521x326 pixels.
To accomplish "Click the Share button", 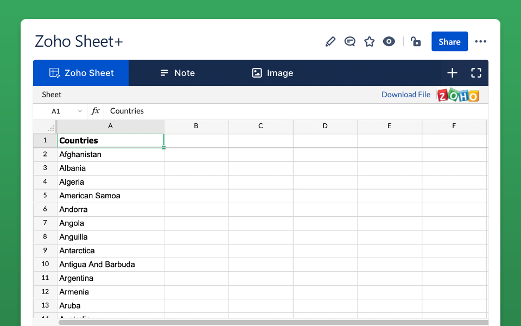I will click(449, 42).
